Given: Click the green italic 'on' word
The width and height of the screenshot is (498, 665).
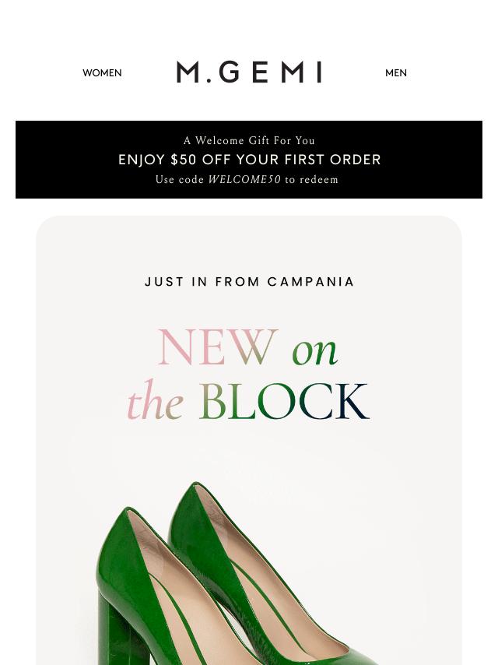Looking at the screenshot, I should pyautogui.click(x=315, y=351).
